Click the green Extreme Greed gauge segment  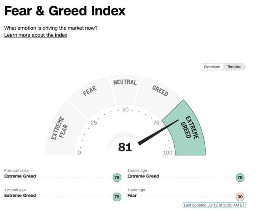click(189, 128)
